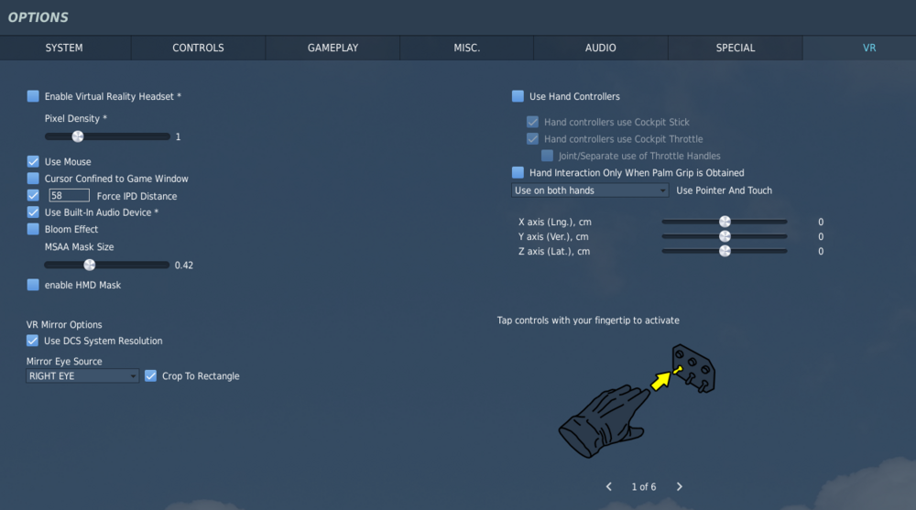Image resolution: width=916 pixels, height=510 pixels.
Task: Click the Pixel Density slider handle
Action: tap(78, 136)
